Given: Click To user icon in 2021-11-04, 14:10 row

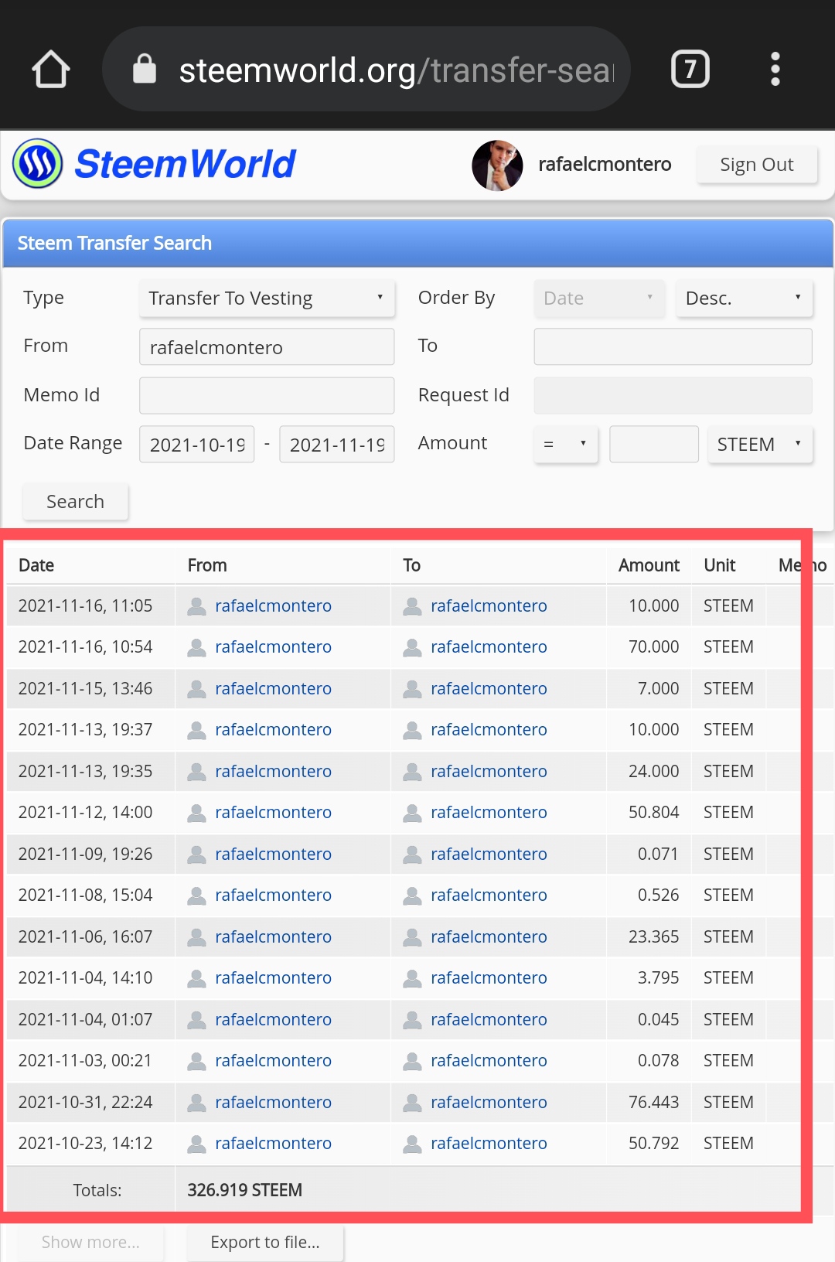Looking at the screenshot, I should pos(413,978).
